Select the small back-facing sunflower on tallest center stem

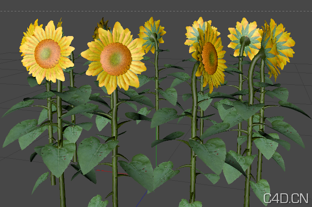point(152,35)
